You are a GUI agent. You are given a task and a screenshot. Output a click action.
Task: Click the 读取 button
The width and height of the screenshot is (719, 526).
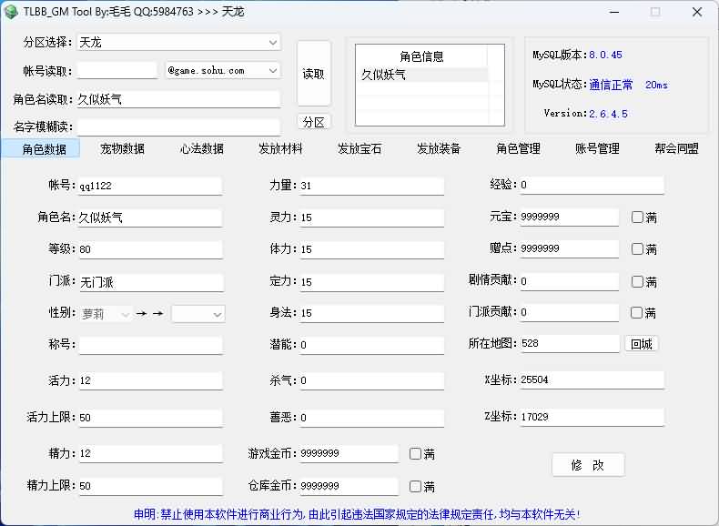314,74
